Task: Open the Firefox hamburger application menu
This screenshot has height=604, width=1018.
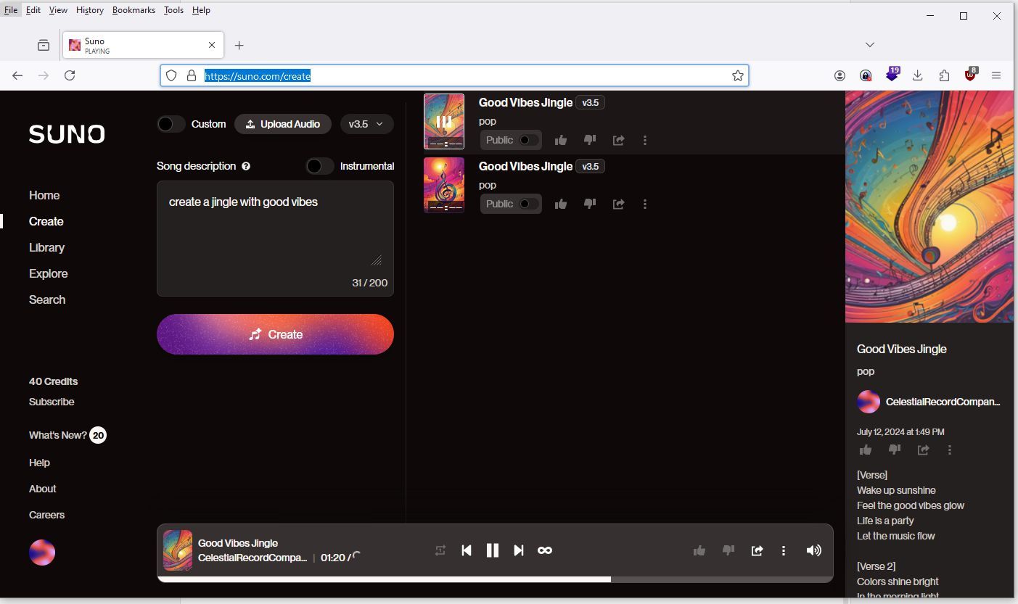Action: pyautogui.click(x=996, y=75)
